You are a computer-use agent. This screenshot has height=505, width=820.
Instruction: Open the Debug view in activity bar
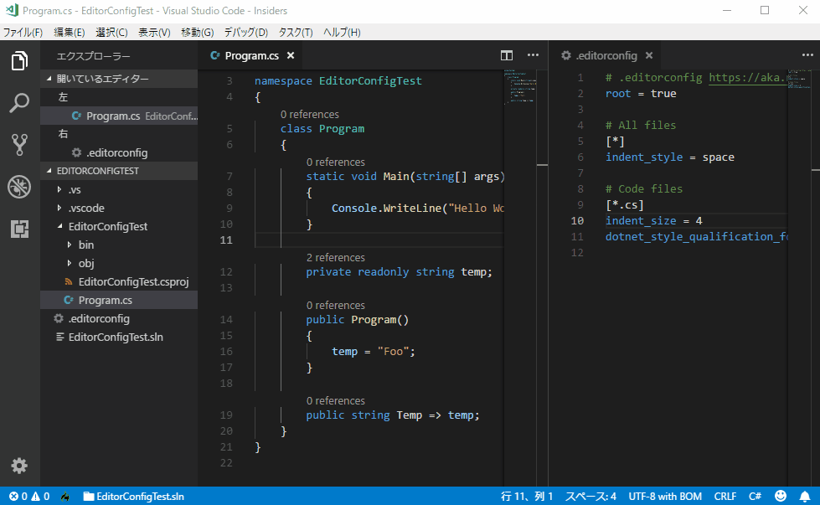pyautogui.click(x=19, y=187)
